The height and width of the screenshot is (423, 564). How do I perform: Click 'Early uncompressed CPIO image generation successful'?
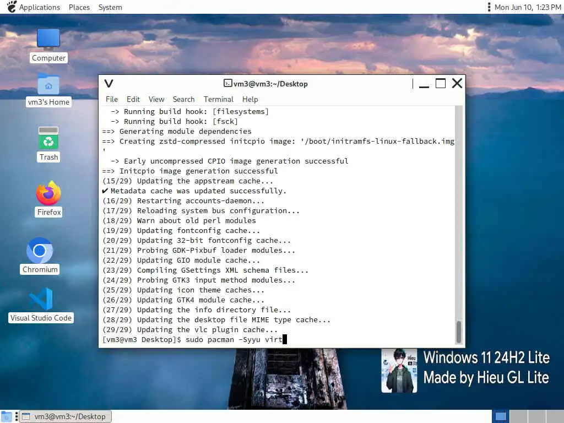point(230,161)
